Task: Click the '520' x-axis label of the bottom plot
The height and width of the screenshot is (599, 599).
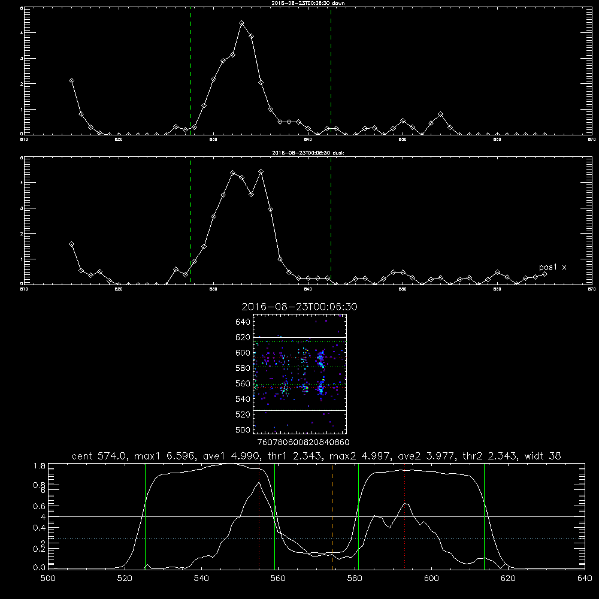Action: pyautogui.click(x=125, y=579)
